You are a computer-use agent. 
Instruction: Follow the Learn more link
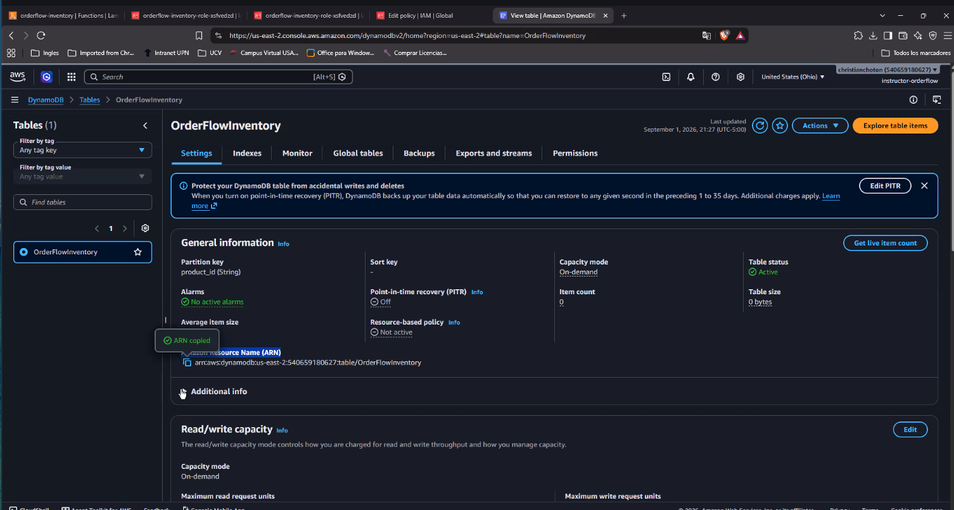pyautogui.click(x=831, y=196)
